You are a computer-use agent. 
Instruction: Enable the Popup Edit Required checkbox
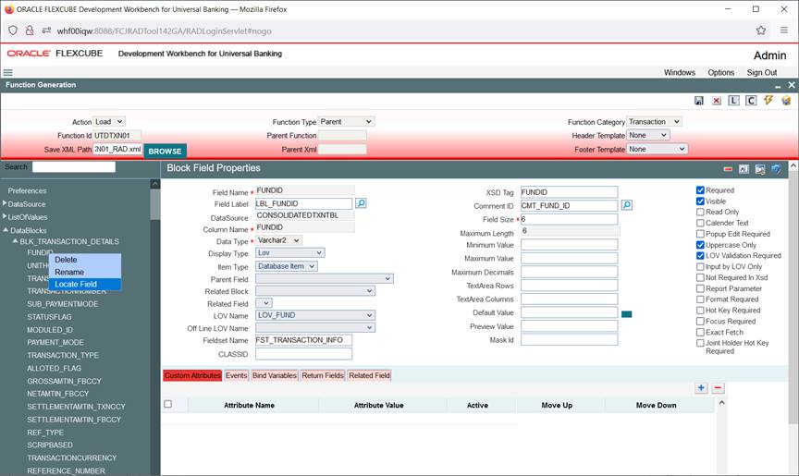coord(700,234)
